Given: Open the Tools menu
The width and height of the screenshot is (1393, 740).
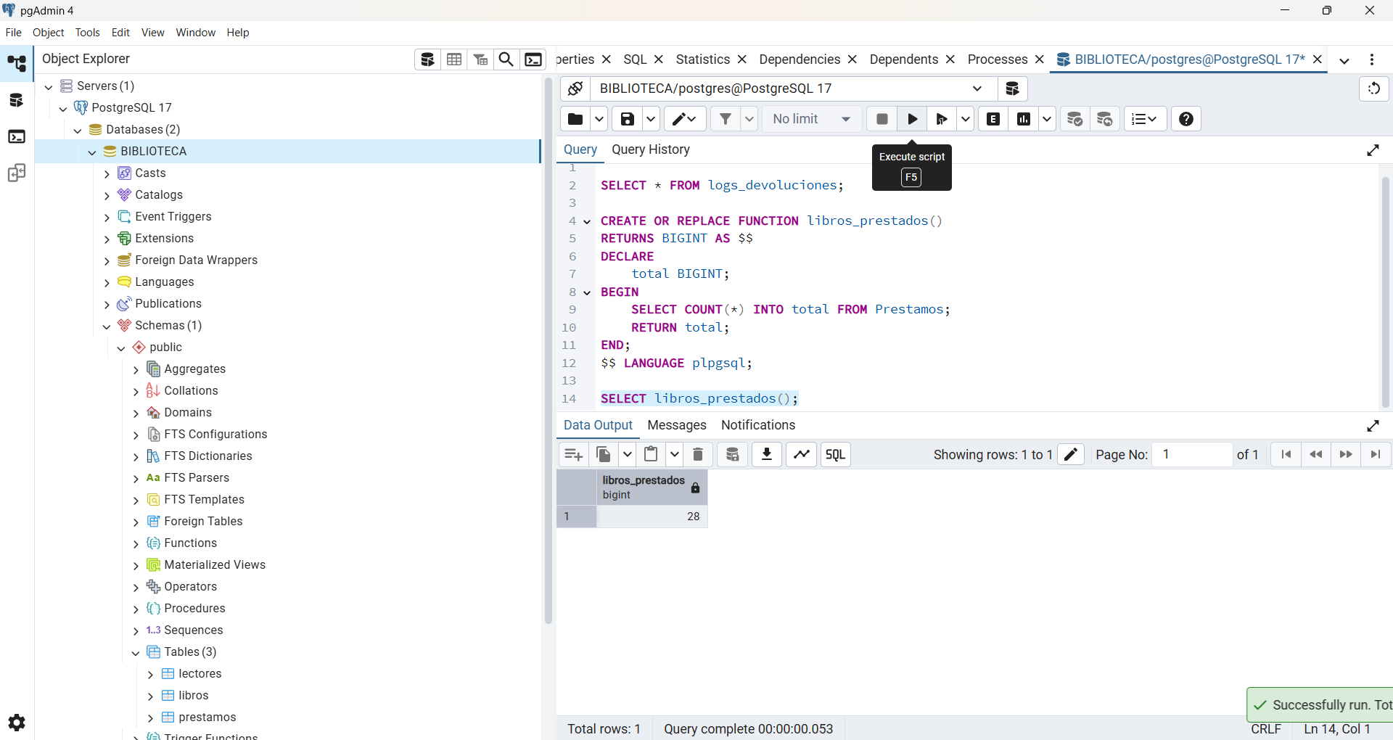Looking at the screenshot, I should 88,33.
